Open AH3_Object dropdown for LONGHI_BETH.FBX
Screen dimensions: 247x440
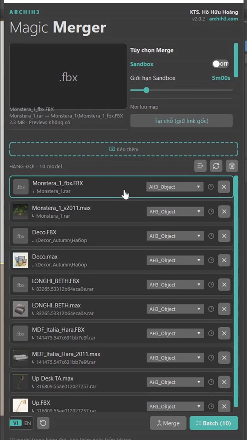pos(175,285)
